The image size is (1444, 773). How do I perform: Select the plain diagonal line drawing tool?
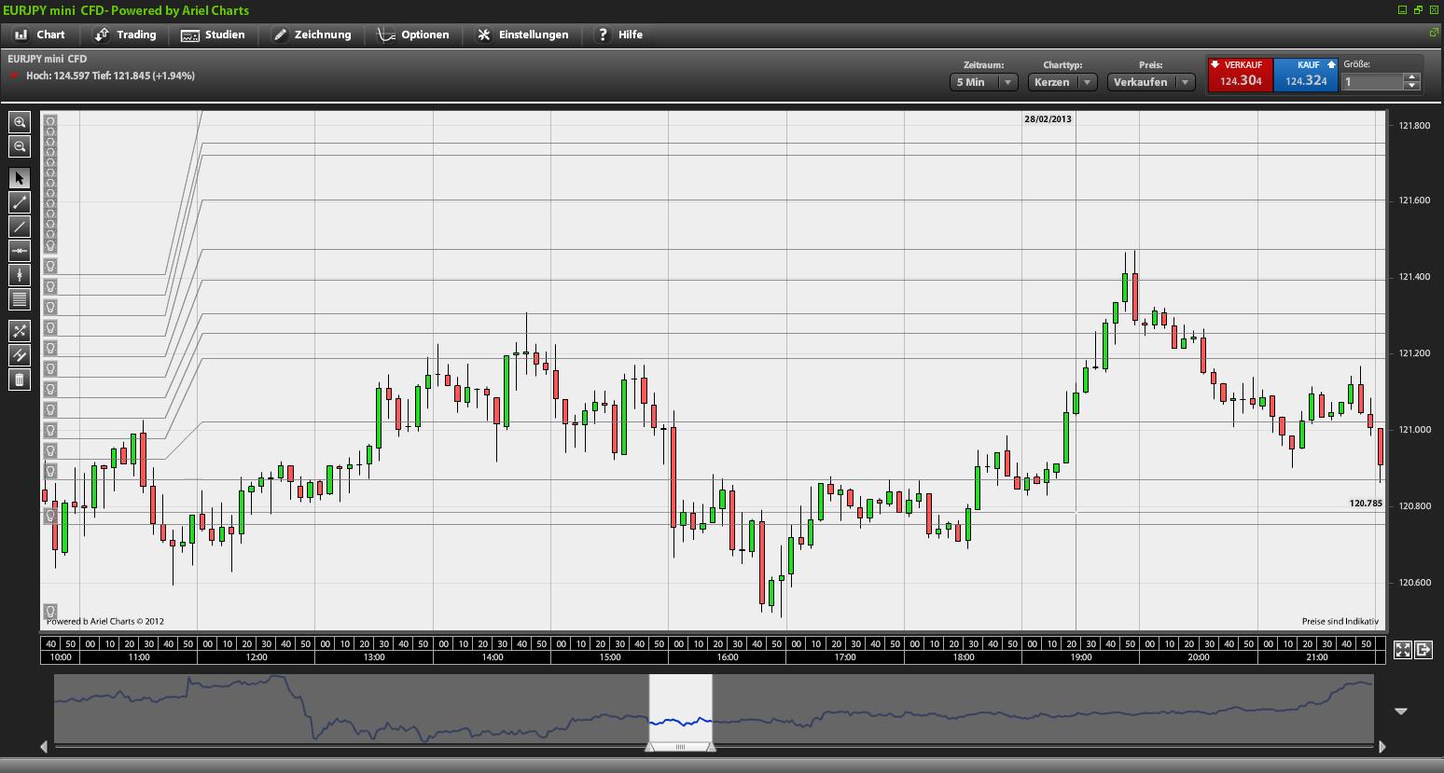(x=20, y=227)
